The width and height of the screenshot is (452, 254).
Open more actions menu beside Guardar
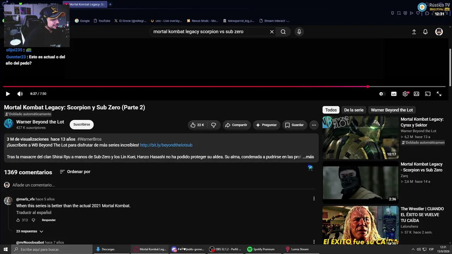pyautogui.click(x=314, y=125)
